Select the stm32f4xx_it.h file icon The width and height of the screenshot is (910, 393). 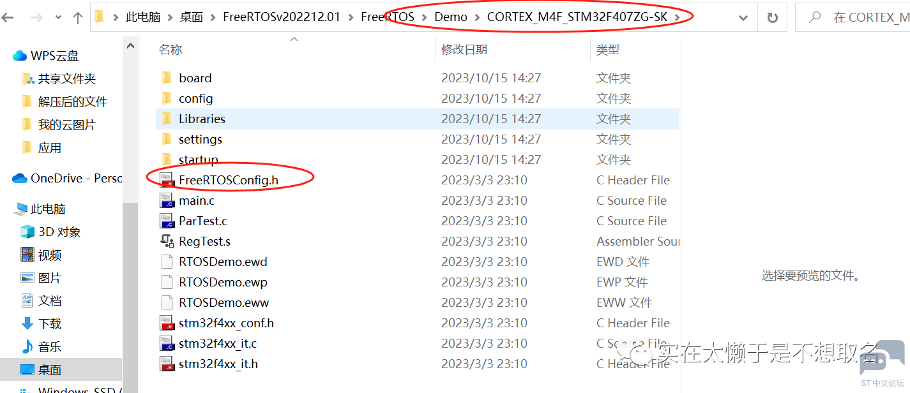click(x=167, y=364)
